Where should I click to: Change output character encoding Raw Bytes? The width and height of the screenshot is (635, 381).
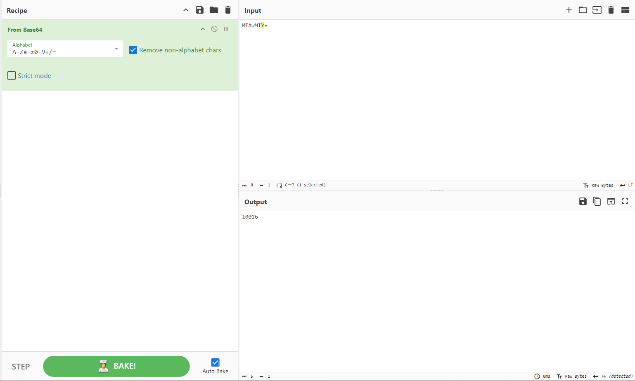click(571, 376)
